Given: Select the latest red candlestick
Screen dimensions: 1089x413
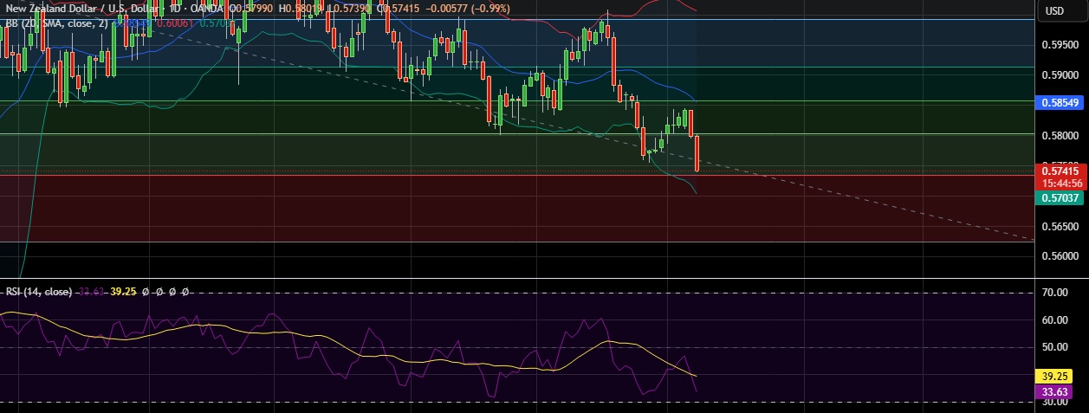Looking at the screenshot, I should point(697,153).
